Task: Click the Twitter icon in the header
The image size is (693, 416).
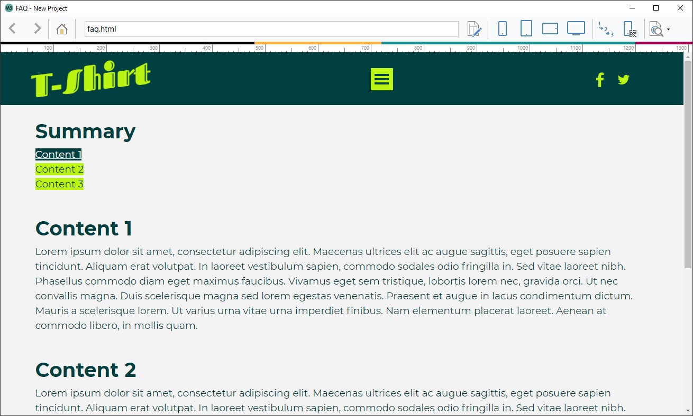Action: 623,79
